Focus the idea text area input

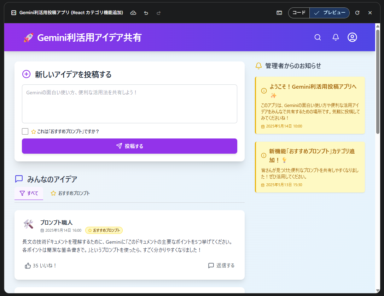click(x=129, y=104)
